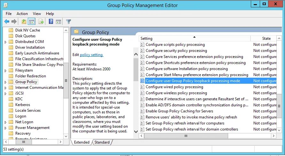The height and width of the screenshot is (156, 285).
Task: Expand the Filesystem tree node
Action: pyautogui.click(x=5, y=70)
